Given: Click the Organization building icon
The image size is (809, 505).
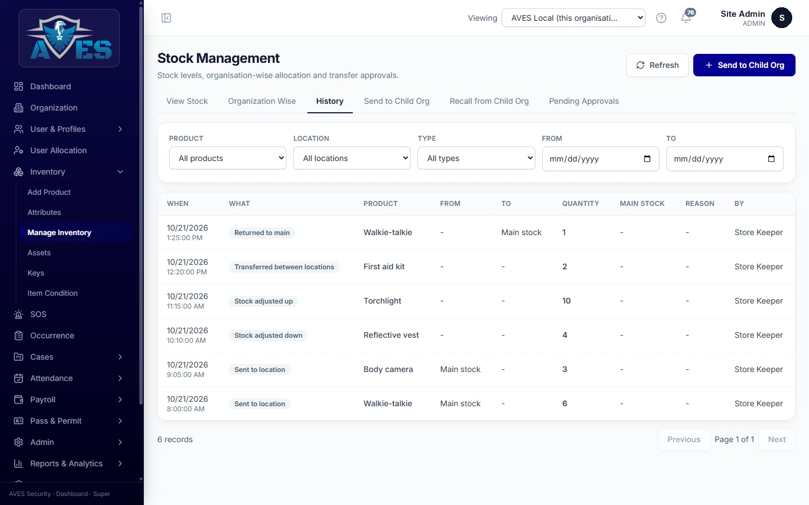Looking at the screenshot, I should 19,108.
